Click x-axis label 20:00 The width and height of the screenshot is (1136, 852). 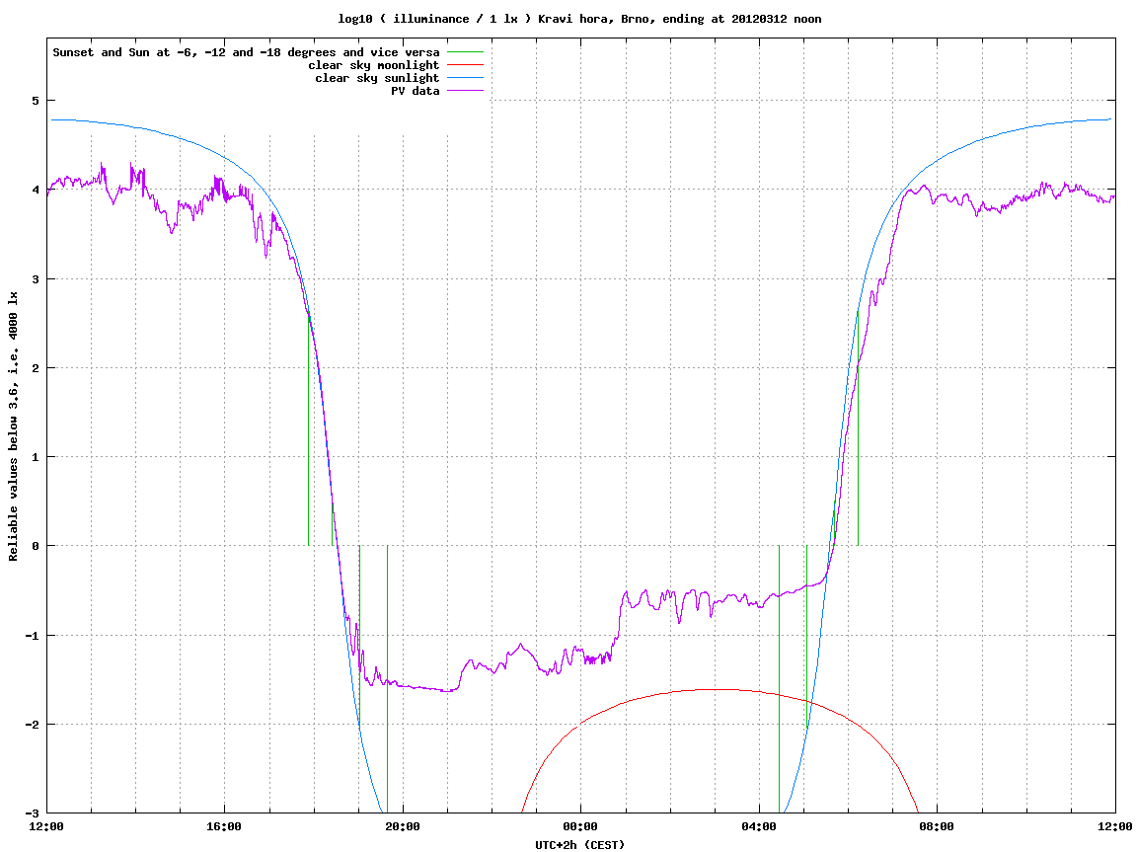[x=403, y=826]
